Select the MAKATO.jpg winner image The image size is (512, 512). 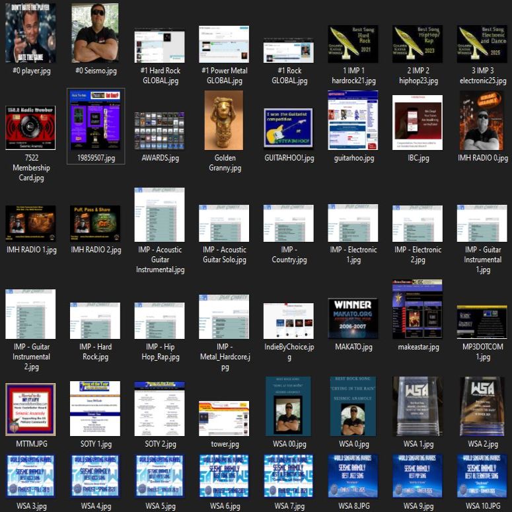[353, 318]
